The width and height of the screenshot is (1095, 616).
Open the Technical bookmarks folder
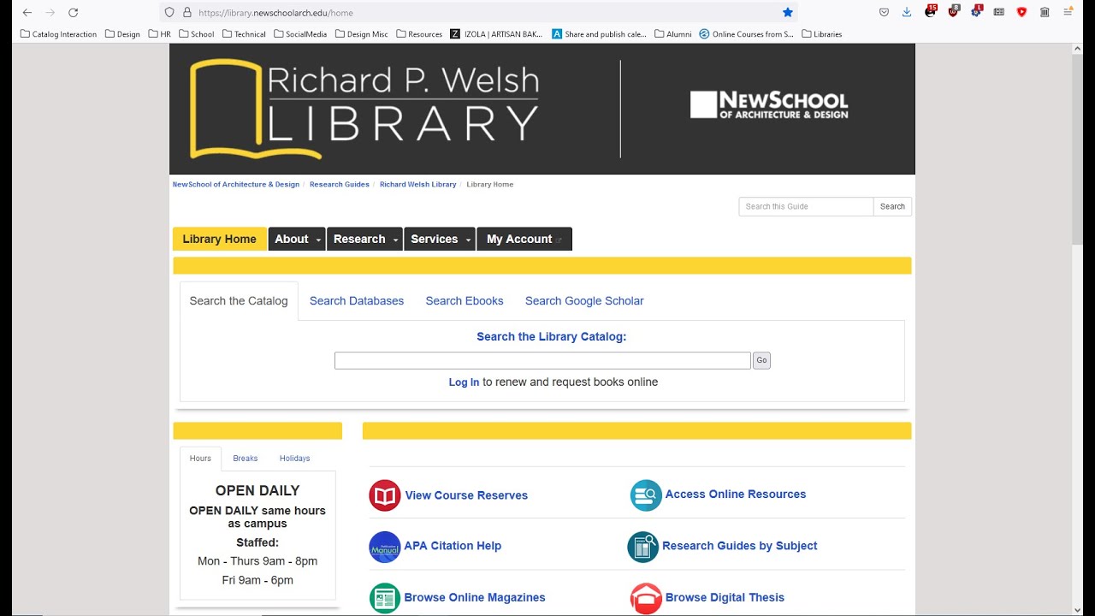tap(244, 34)
